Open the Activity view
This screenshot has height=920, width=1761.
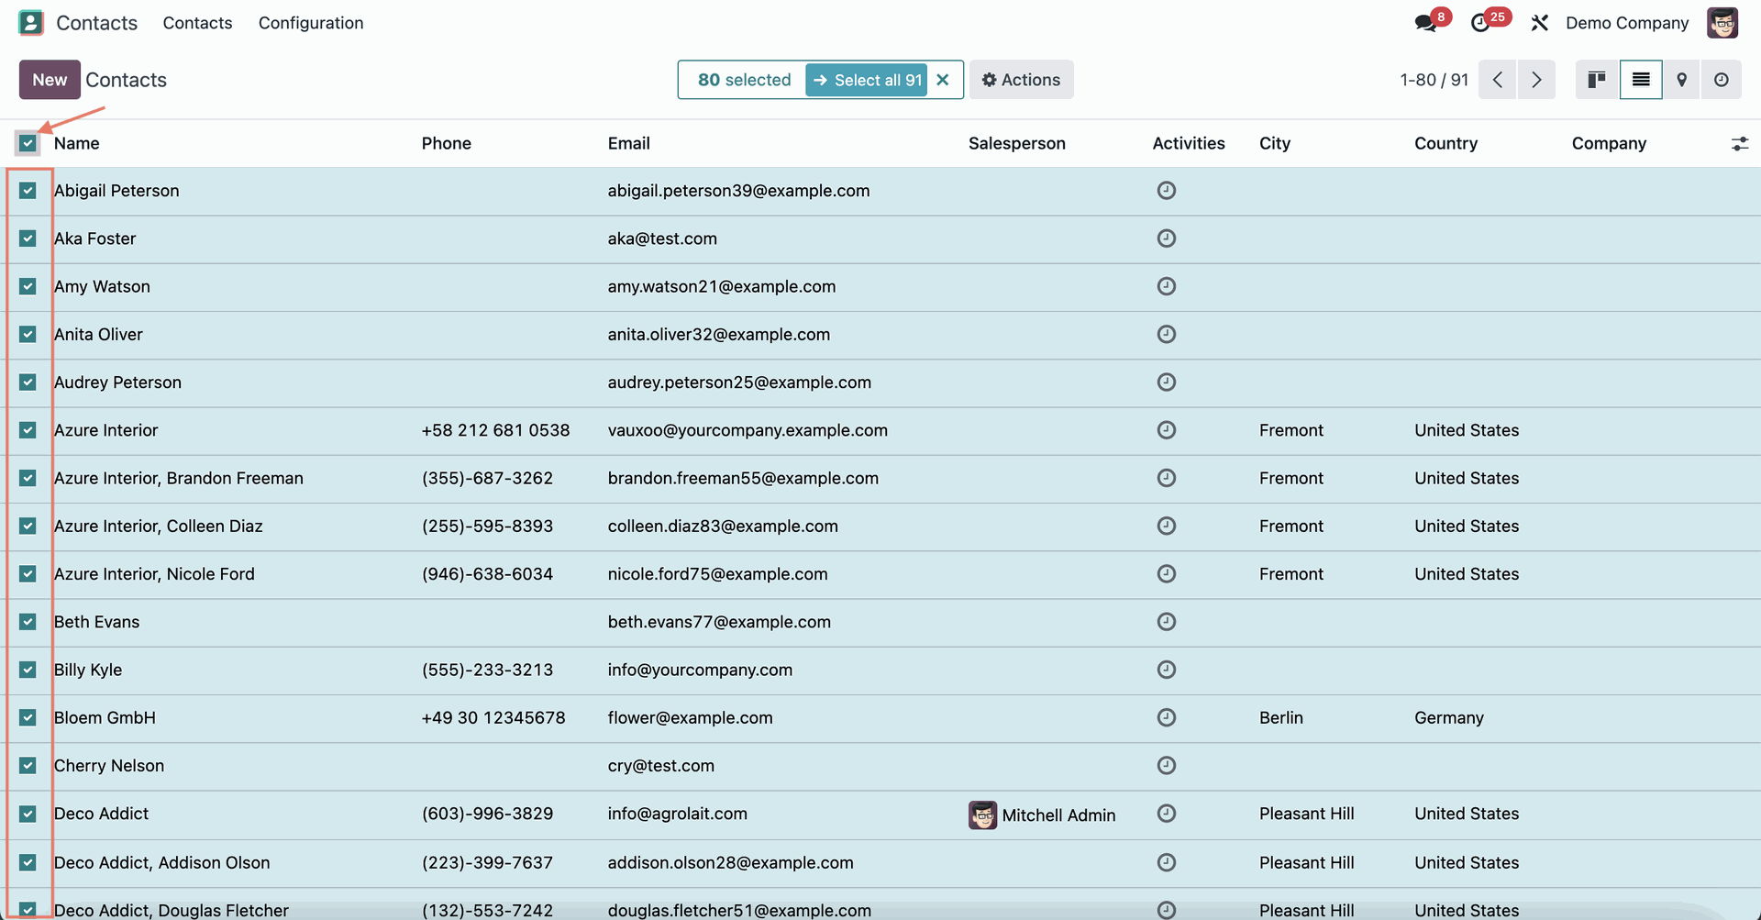point(1722,80)
